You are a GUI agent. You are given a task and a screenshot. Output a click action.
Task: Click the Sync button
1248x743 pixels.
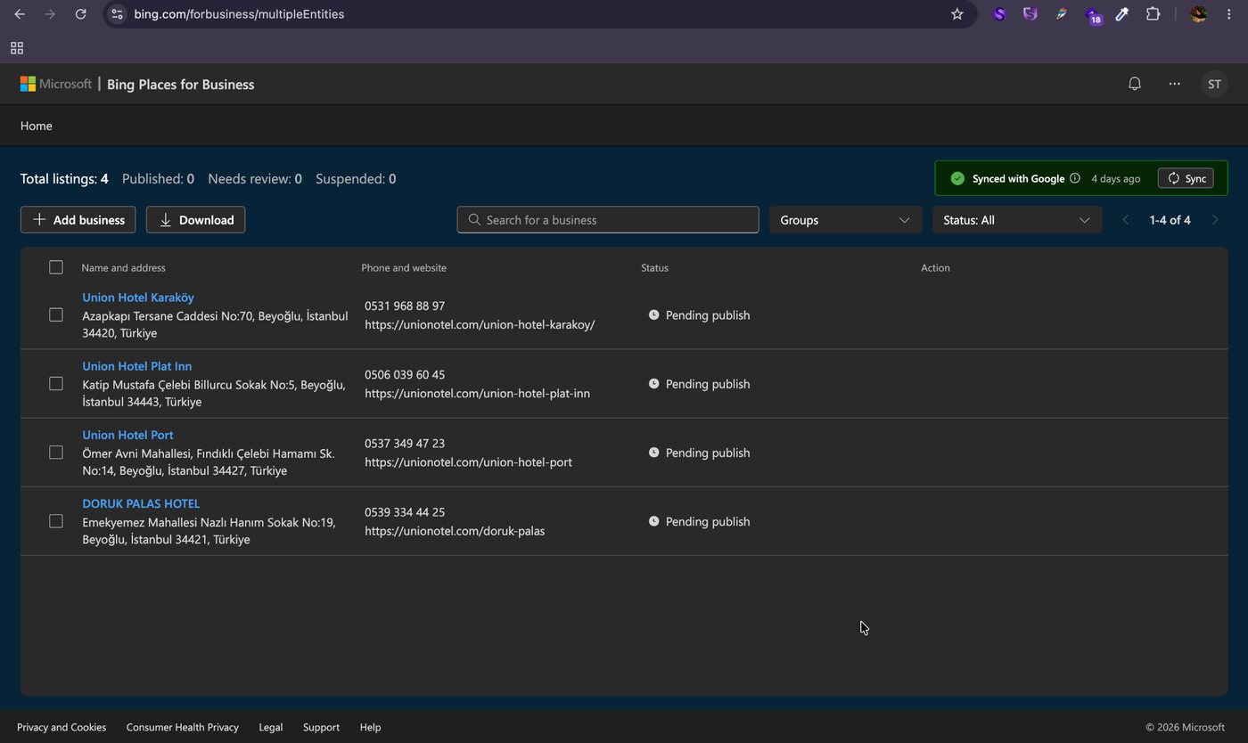(x=1186, y=178)
